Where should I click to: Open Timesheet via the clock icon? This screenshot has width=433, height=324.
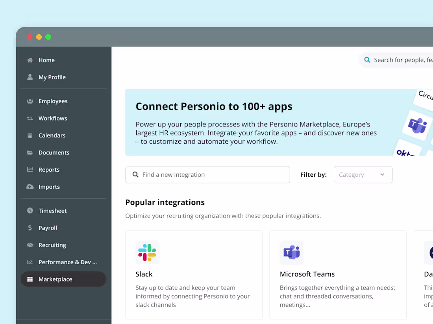pos(30,211)
